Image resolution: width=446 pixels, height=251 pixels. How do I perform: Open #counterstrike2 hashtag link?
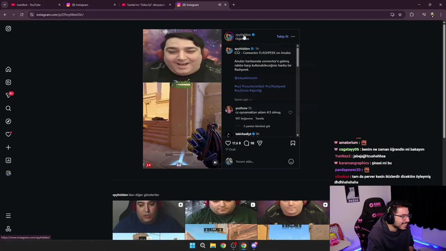[x=253, y=86]
